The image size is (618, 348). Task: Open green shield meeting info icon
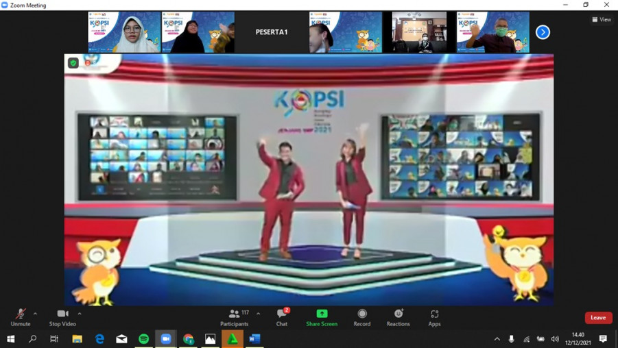pos(73,63)
